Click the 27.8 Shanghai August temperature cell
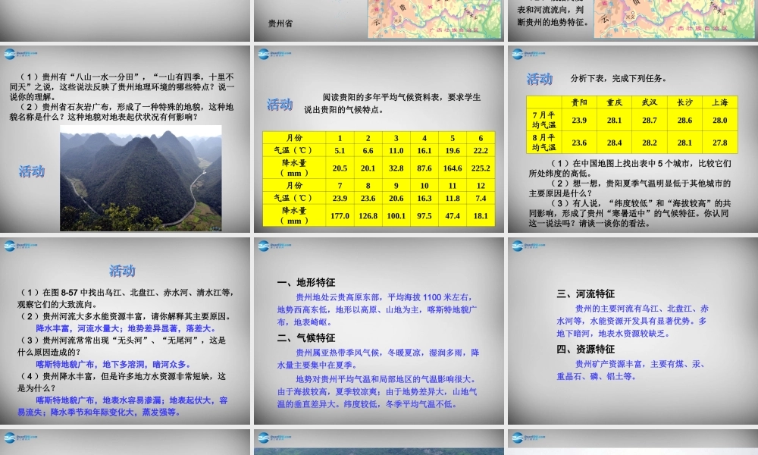Viewport: 758px width, 455px height. pos(720,143)
